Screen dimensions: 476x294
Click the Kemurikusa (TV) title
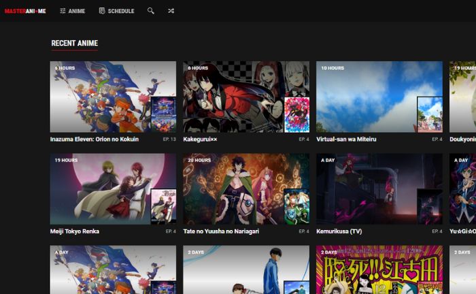click(x=339, y=231)
